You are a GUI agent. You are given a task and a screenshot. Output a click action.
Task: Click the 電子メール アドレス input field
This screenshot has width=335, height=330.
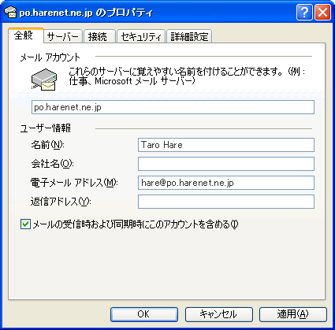coord(226,183)
